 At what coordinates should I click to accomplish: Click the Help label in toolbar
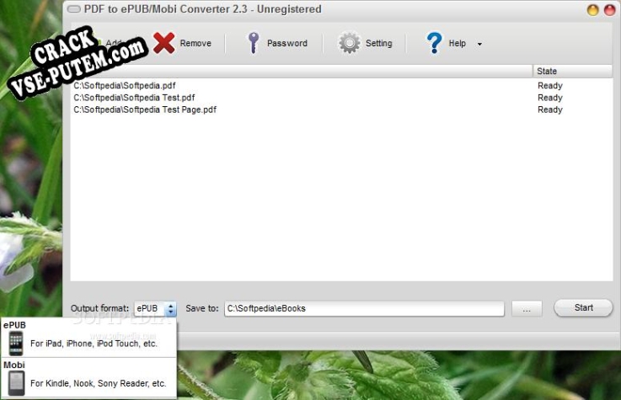457,43
